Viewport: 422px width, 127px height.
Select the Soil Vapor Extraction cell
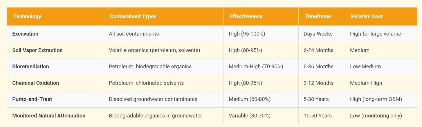tap(37, 50)
